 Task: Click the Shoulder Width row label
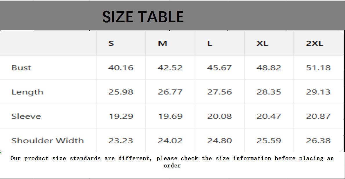pyautogui.click(x=48, y=141)
